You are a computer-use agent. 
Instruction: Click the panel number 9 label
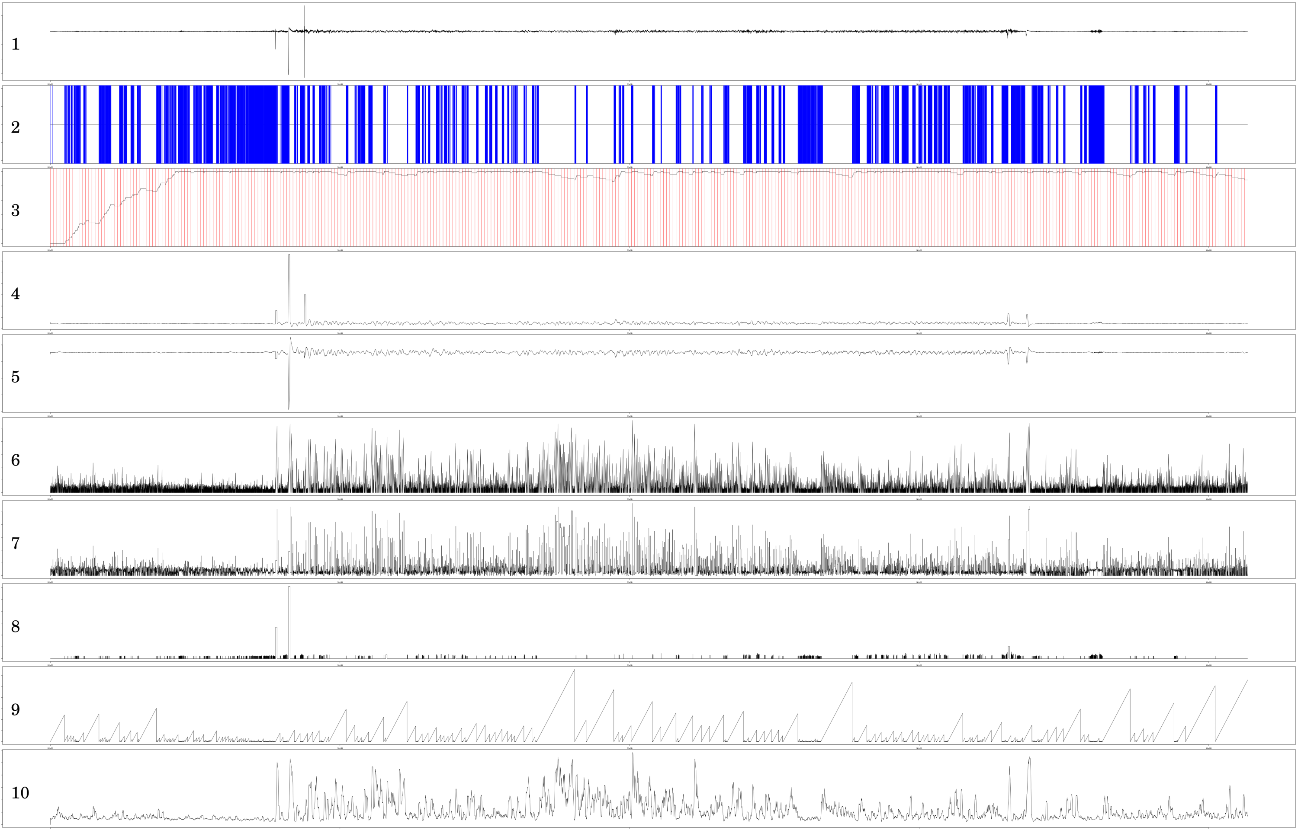(x=15, y=709)
